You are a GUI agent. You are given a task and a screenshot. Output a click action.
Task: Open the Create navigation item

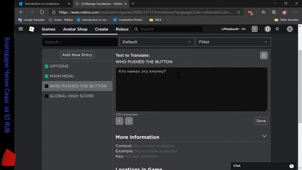click(x=101, y=29)
